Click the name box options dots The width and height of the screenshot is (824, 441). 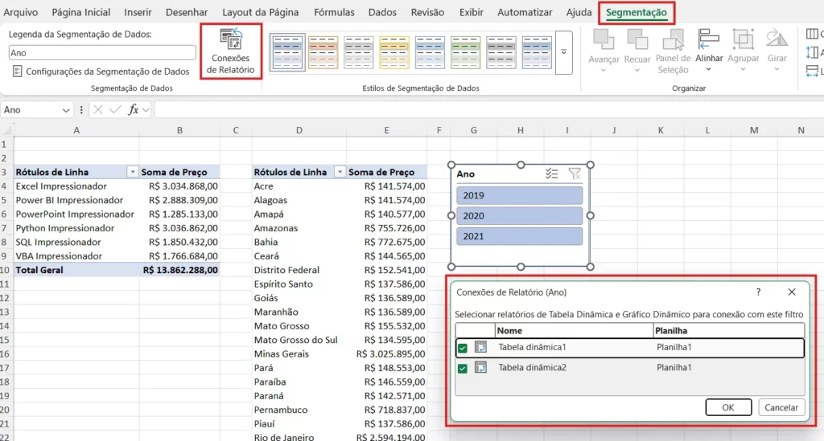(81, 109)
